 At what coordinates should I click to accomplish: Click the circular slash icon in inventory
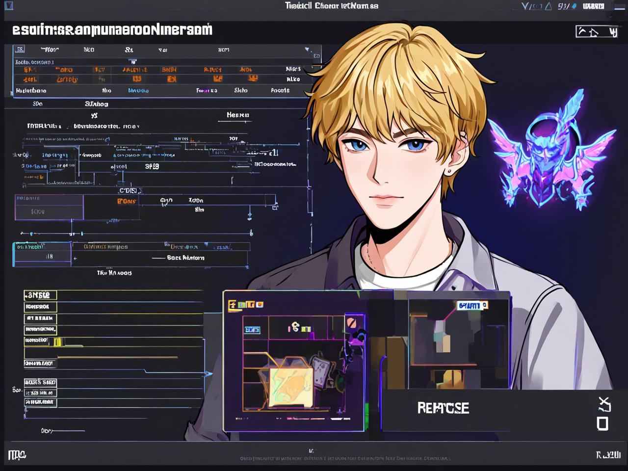pyautogui.click(x=351, y=323)
